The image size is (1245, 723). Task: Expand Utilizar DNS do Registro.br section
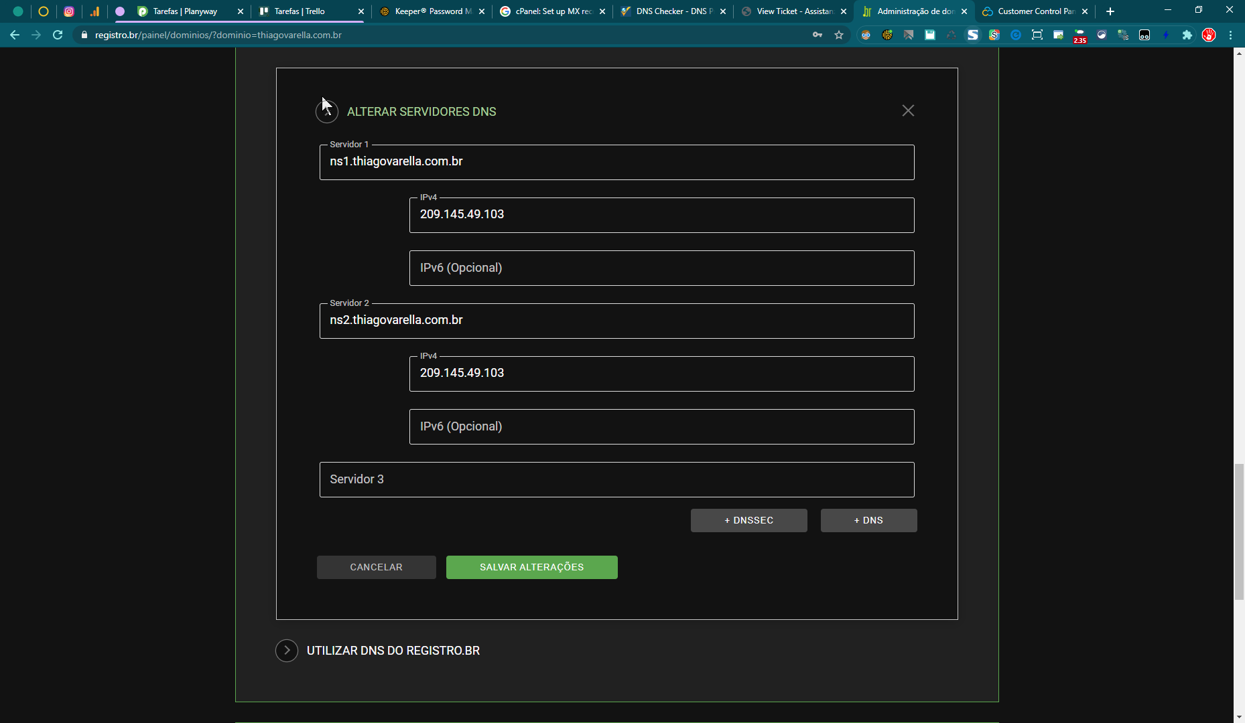tap(287, 650)
